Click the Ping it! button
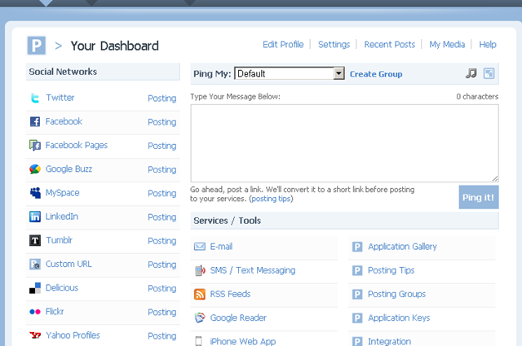Image resolution: width=522 pixels, height=346 pixels. click(479, 198)
